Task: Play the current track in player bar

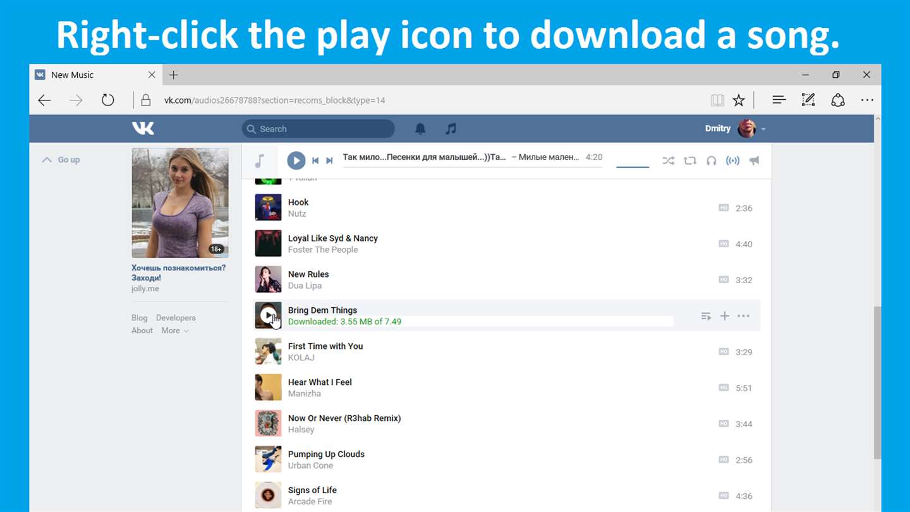Action: 296,161
